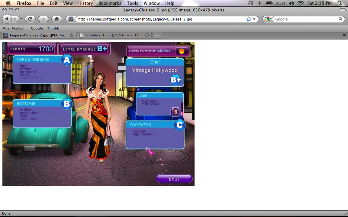Click the Stop loading button
The height and width of the screenshot is (217, 348).
[43, 19]
